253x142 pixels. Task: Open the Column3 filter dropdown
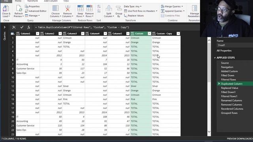click(83, 34)
